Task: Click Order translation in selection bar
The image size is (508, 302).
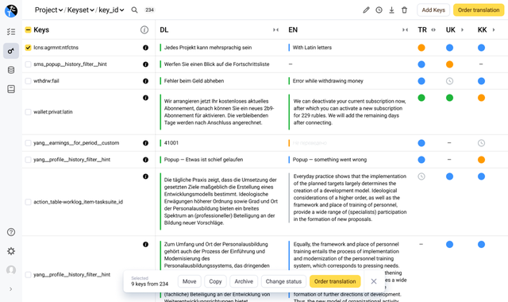Action: click(x=335, y=281)
